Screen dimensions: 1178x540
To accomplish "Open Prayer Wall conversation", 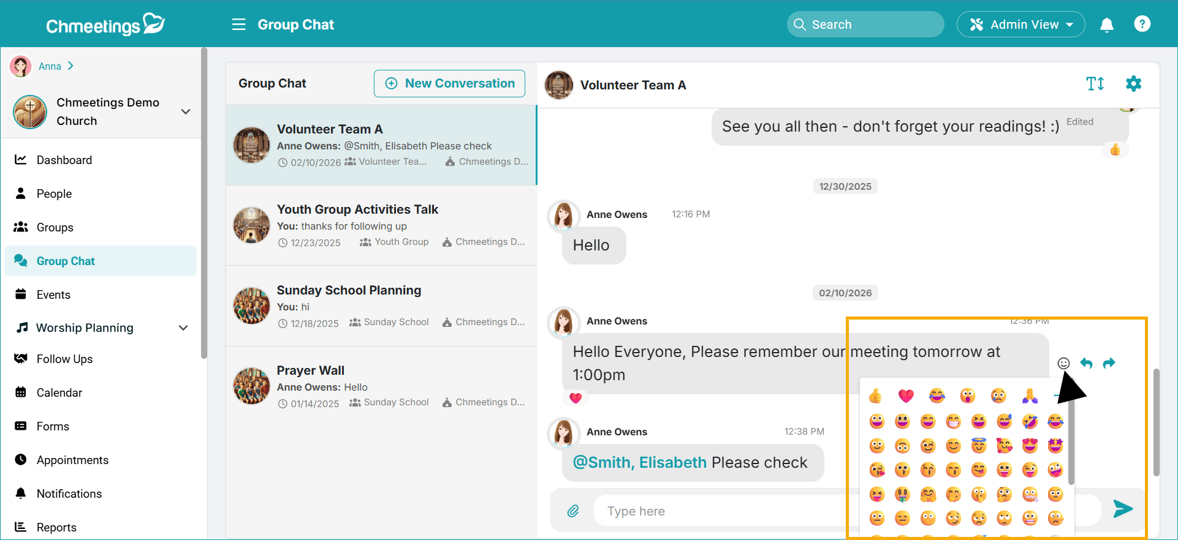I will [x=381, y=386].
